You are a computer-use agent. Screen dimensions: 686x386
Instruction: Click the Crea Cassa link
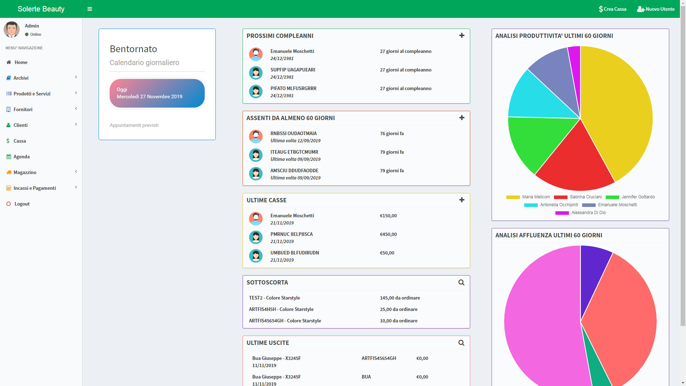pos(612,9)
